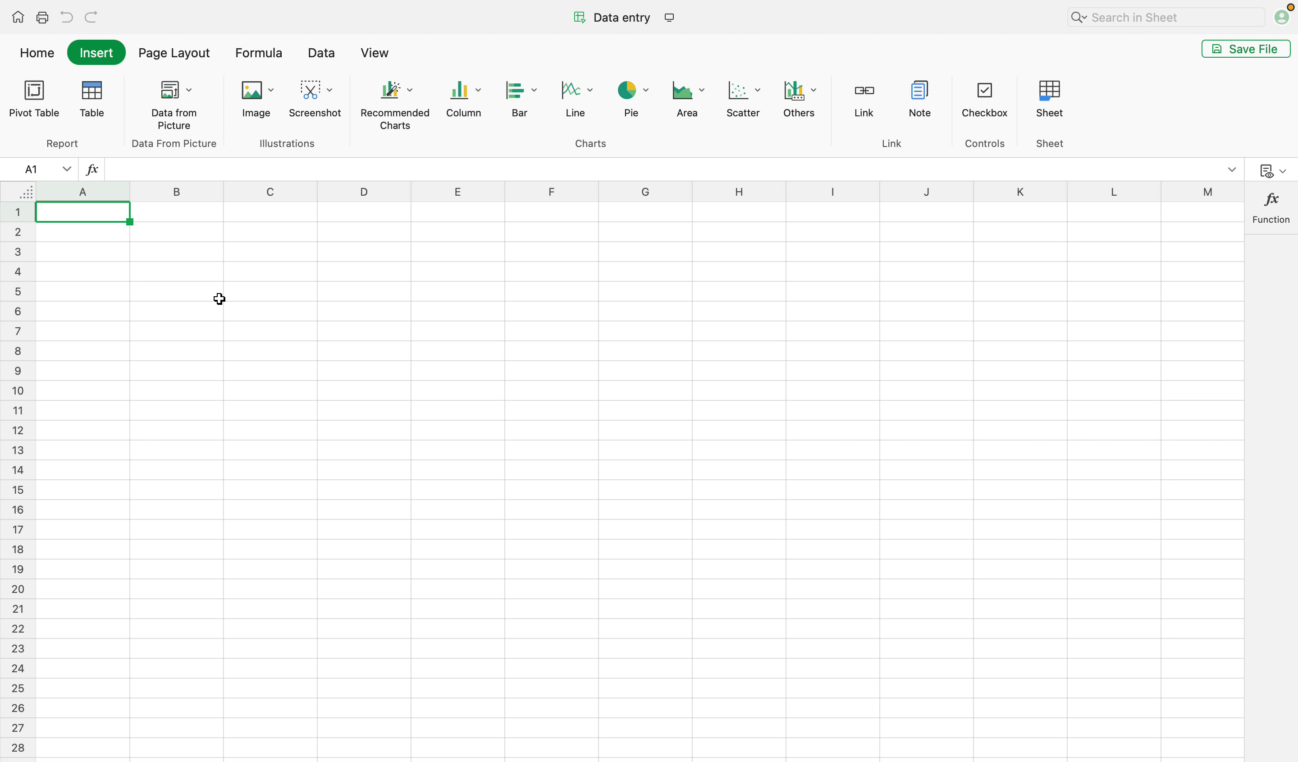Insert a Pie chart
1298x762 pixels.
point(626,91)
